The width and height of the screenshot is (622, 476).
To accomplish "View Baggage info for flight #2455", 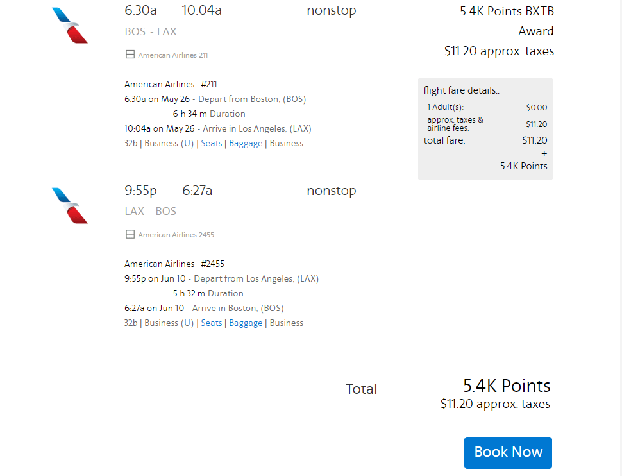I will click(x=246, y=323).
